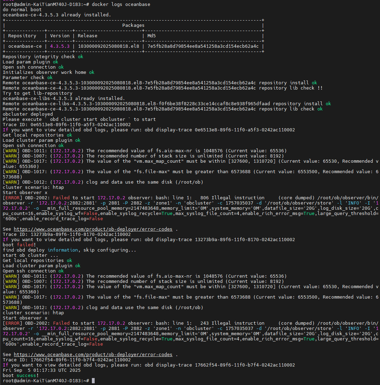This screenshot has height=385, width=380.
Task: Click the 'Fri Sep 5 01:17:33 UTC 2025' timestamp
Action: pos(42,370)
